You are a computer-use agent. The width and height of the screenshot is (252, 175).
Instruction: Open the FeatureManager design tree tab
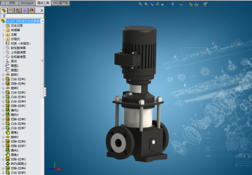click(x=4, y=11)
